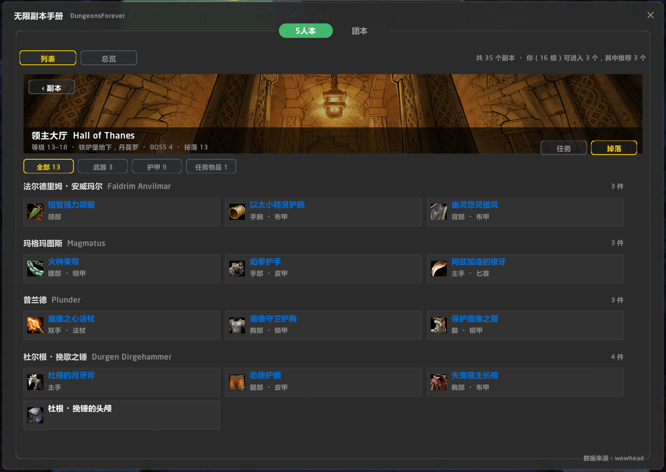Click the 保护魔像之履 boots icon
The image size is (666, 472).
439,326
